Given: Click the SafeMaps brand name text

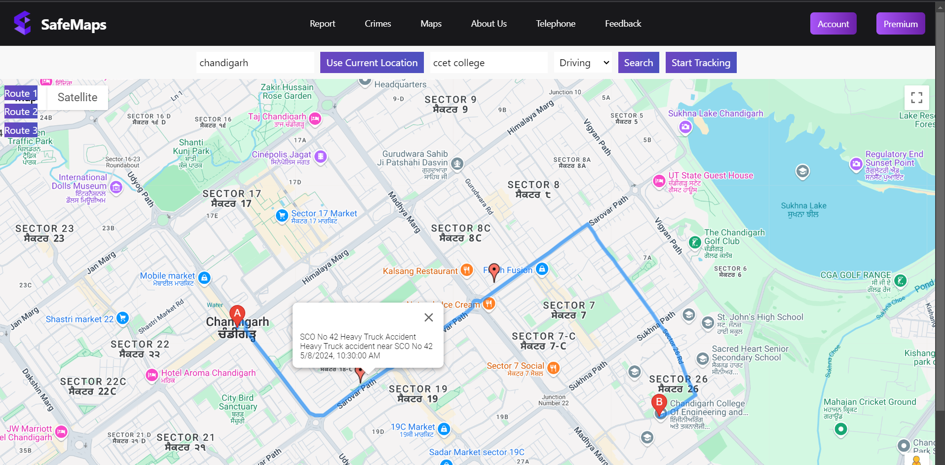Looking at the screenshot, I should point(74,24).
